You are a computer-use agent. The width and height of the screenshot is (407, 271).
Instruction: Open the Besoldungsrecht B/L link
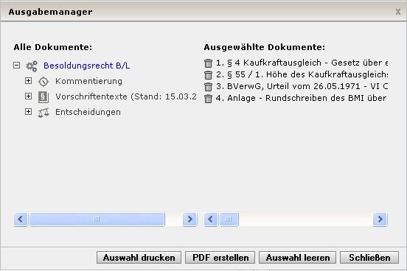[87, 66]
